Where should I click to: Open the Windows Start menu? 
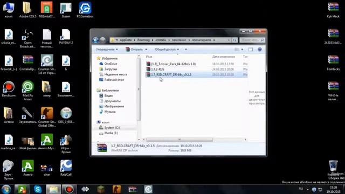(x=6, y=189)
